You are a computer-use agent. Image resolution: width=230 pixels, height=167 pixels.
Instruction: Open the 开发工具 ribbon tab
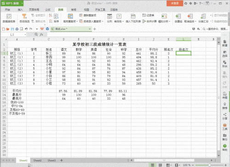point(100,10)
